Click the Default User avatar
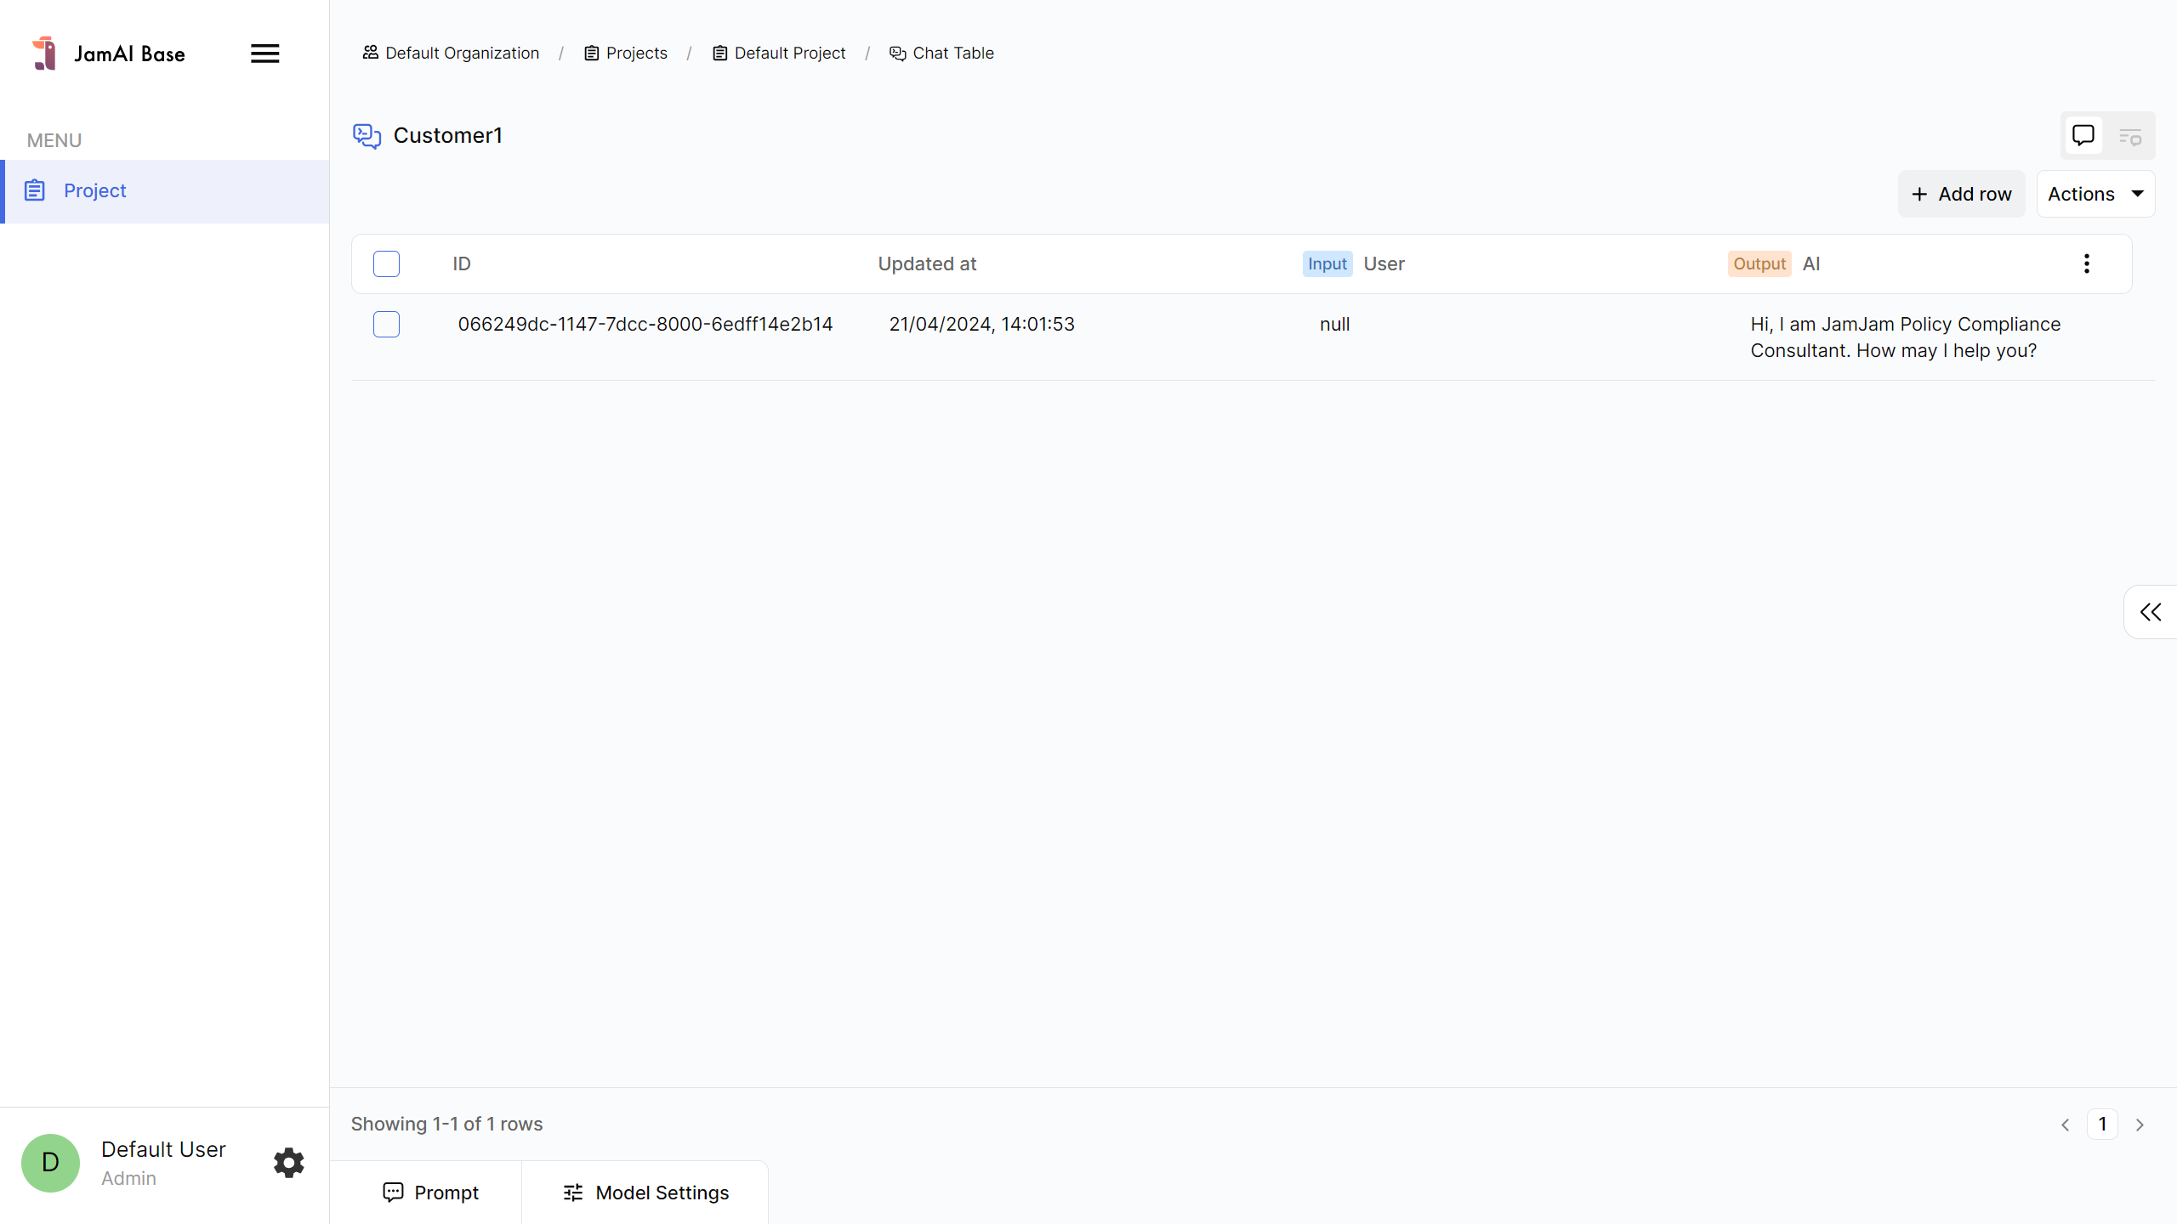 point(50,1162)
